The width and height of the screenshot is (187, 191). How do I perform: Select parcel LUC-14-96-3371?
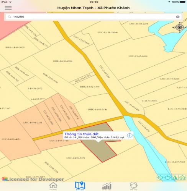click(76, 158)
